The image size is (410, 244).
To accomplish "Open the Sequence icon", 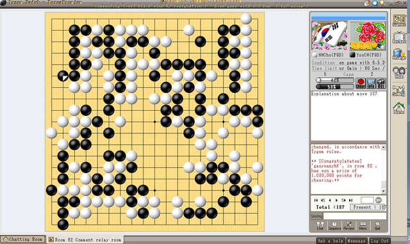I will click(x=334, y=225).
